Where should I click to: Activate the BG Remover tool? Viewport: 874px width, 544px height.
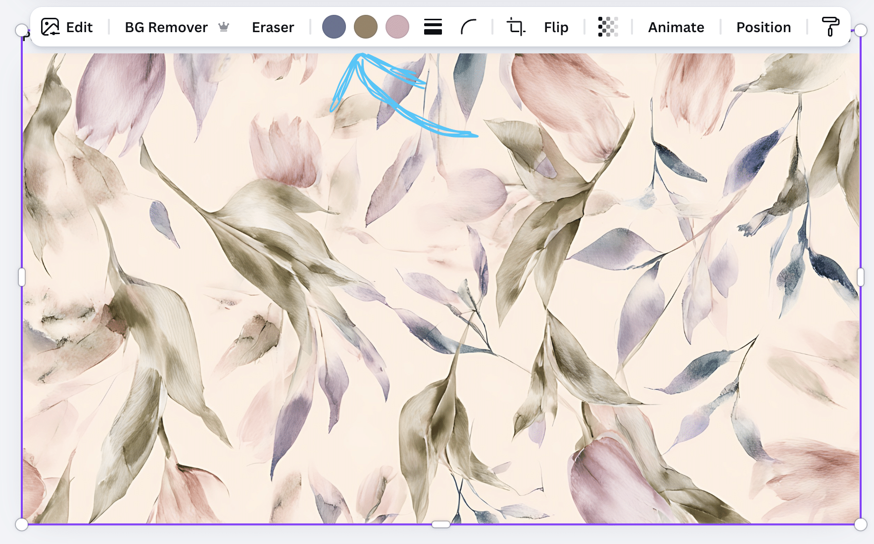point(166,27)
